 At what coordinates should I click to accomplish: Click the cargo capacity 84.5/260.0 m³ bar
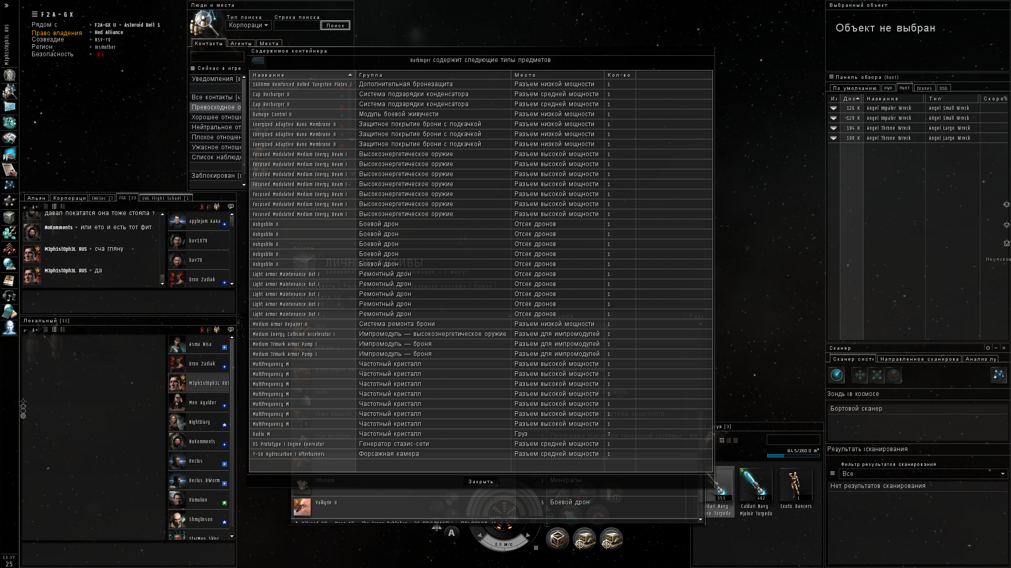(x=793, y=455)
